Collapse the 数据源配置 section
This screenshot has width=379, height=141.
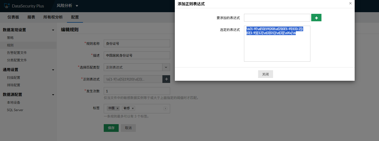(53, 95)
